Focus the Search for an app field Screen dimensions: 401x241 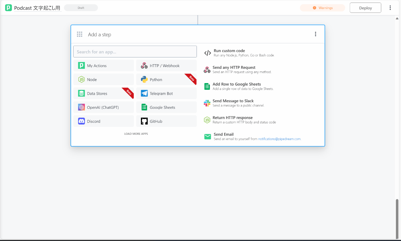pyautogui.click(x=135, y=52)
